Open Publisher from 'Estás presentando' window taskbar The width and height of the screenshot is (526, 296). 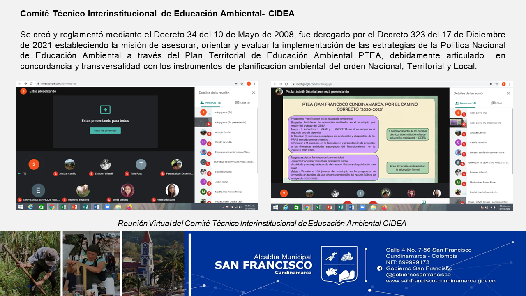point(85,207)
